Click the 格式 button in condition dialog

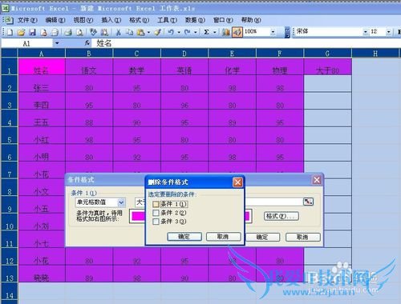pyautogui.click(x=282, y=216)
